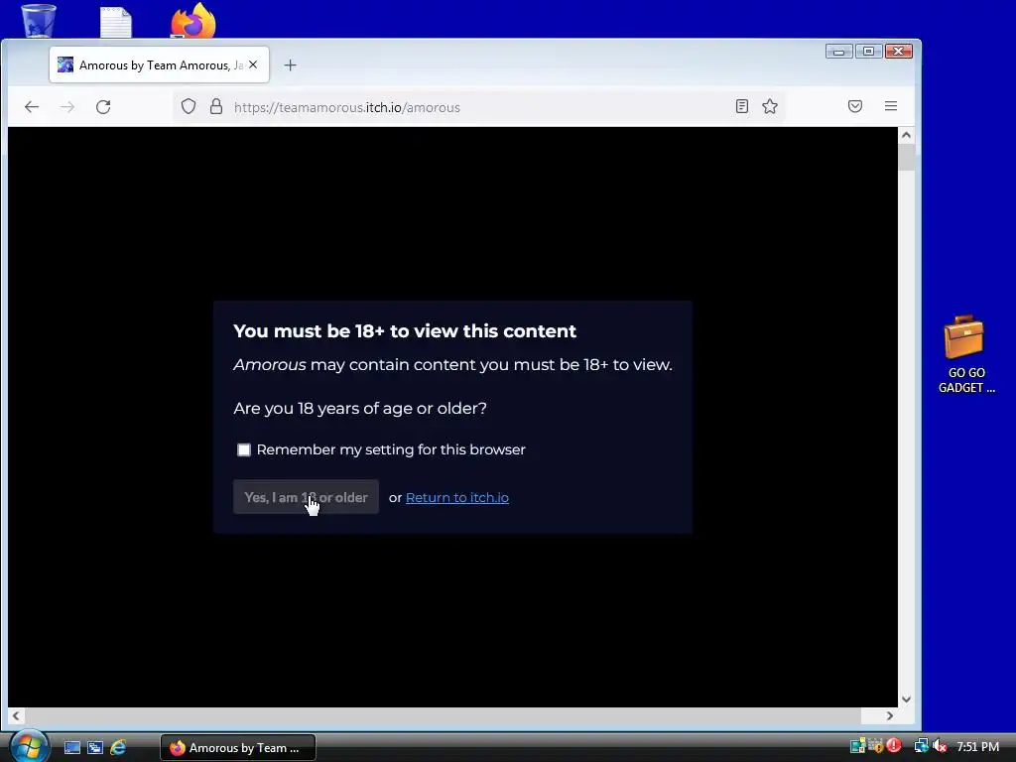Confirm Yes, I am 18 or older

pos(306,497)
